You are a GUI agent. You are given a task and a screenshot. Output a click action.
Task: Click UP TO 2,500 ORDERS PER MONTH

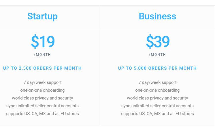(x=42, y=68)
